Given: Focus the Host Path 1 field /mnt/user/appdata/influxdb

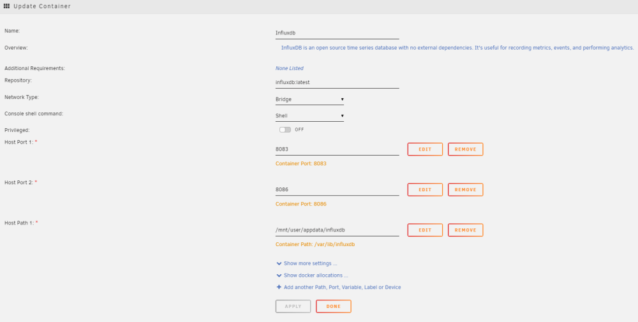Looking at the screenshot, I should [x=338, y=230].
